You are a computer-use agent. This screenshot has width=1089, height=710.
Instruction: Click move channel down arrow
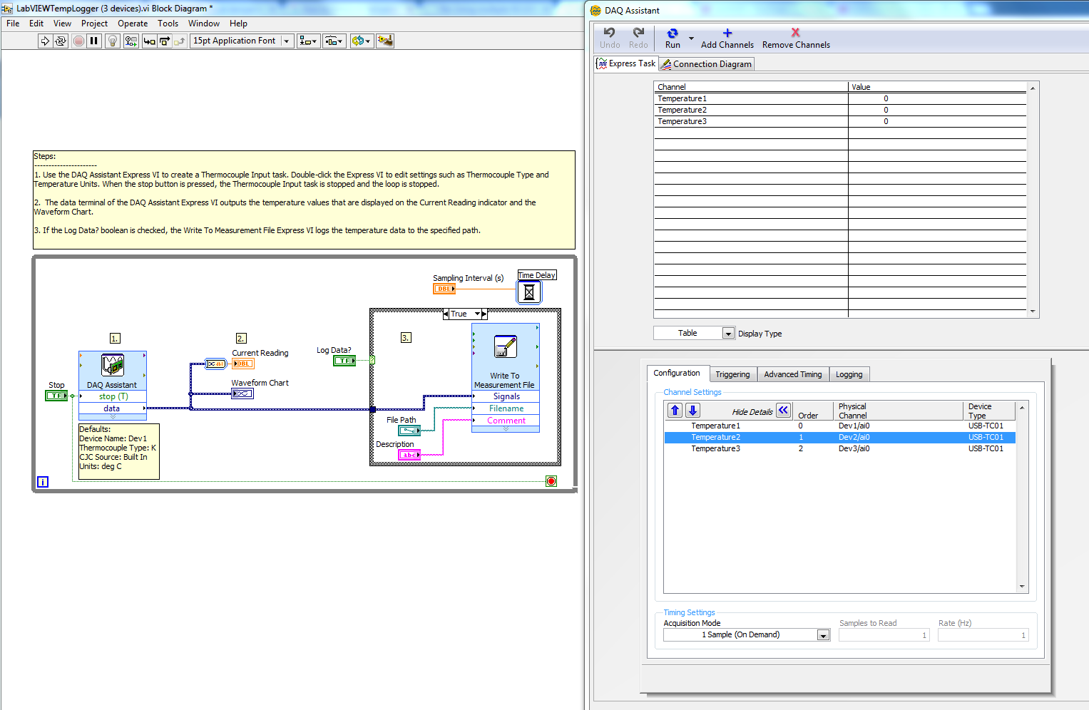tap(692, 410)
